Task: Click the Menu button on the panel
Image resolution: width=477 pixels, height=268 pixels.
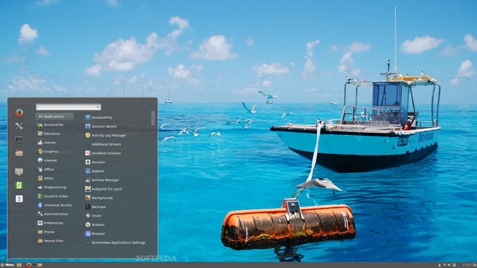Action: tap(7, 265)
